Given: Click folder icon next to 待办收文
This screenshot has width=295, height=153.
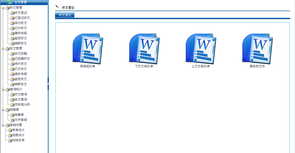Looking at the screenshot, I should pos(12,23).
